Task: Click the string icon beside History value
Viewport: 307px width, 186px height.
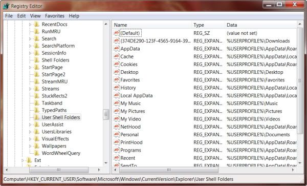Action: click(x=116, y=88)
